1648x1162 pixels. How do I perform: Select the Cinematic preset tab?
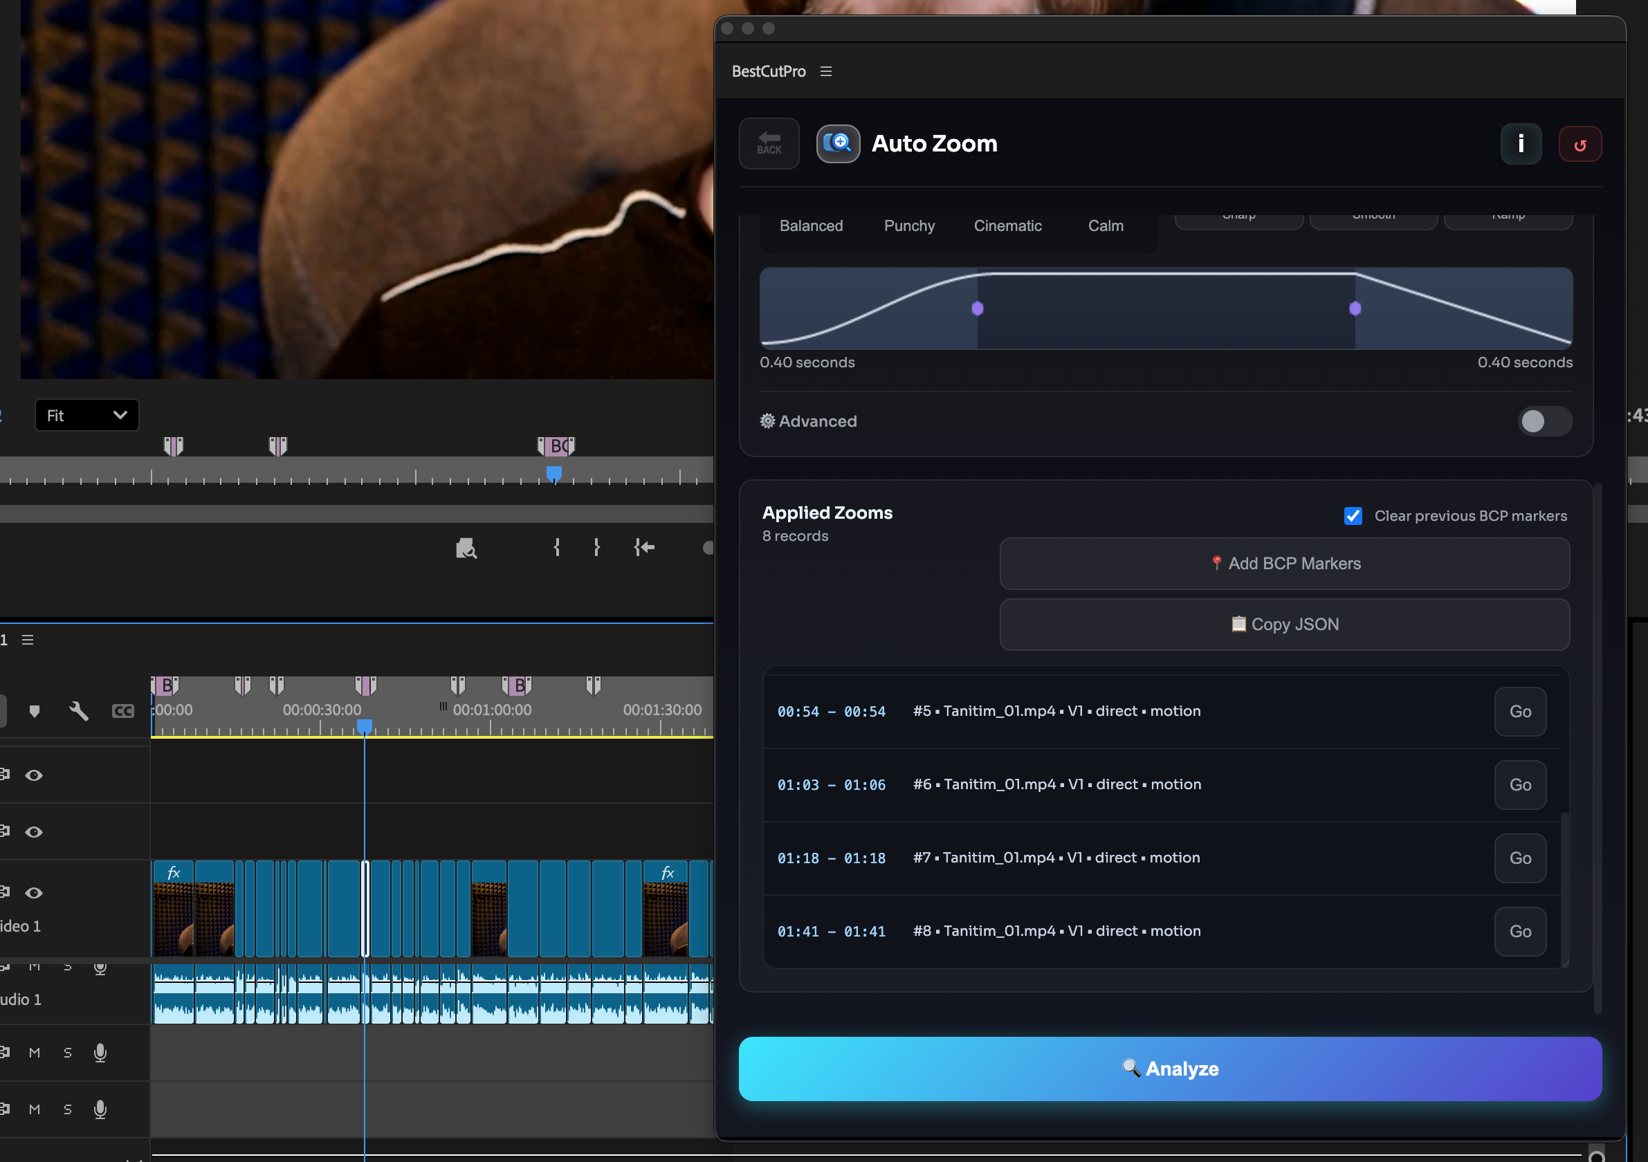[x=1008, y=225]
